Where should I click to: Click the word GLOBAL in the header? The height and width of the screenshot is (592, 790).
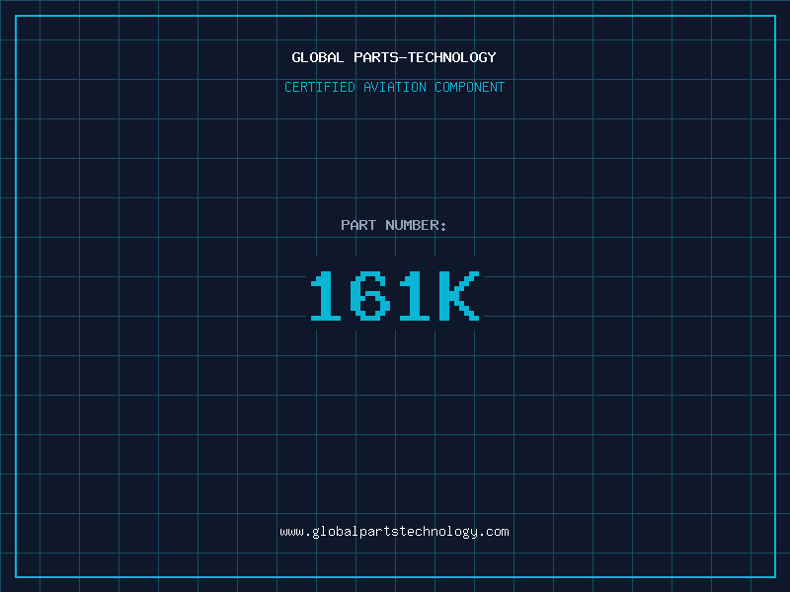[x=318, y=57]
